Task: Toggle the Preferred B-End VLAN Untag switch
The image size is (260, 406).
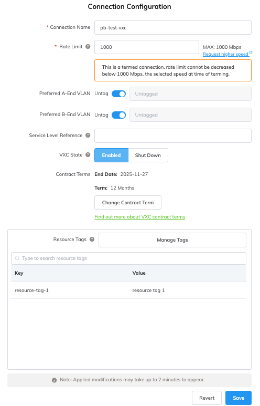Action: pos(118,115)
